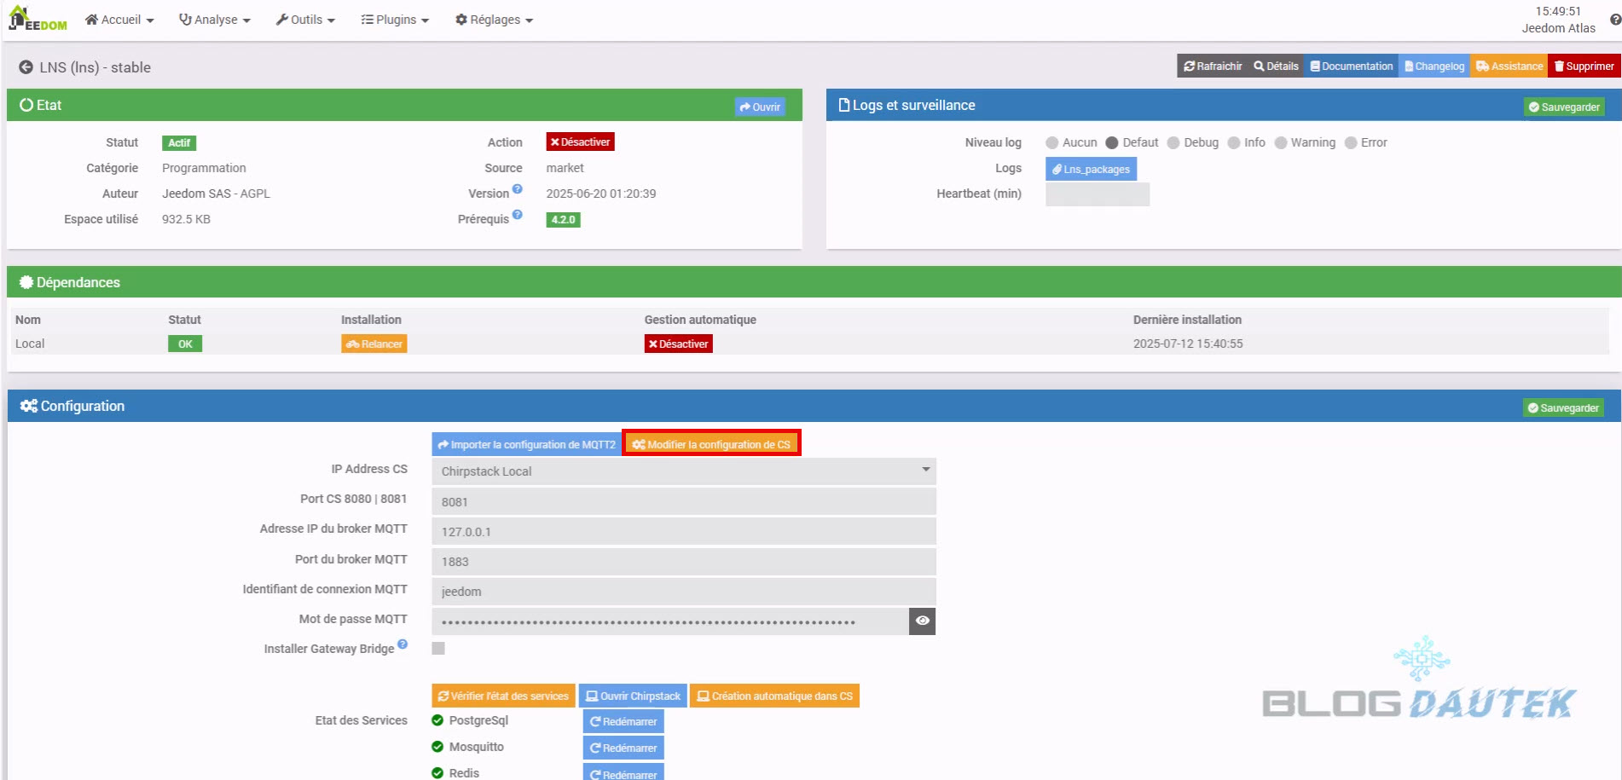Go back using the arrow beside LNS
The width and height of the screenshot is (1622, 780).
pyautogui.click(x=26, y=67)
